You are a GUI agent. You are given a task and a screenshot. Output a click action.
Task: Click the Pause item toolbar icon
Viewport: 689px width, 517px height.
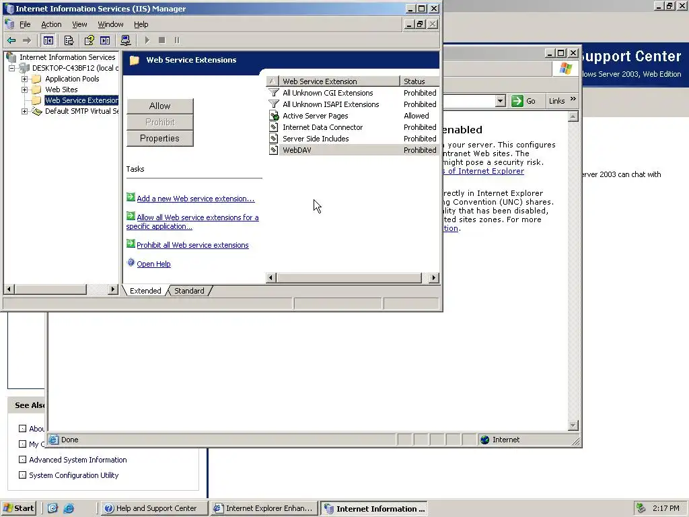pyautogui.click(x=177, y=40)
